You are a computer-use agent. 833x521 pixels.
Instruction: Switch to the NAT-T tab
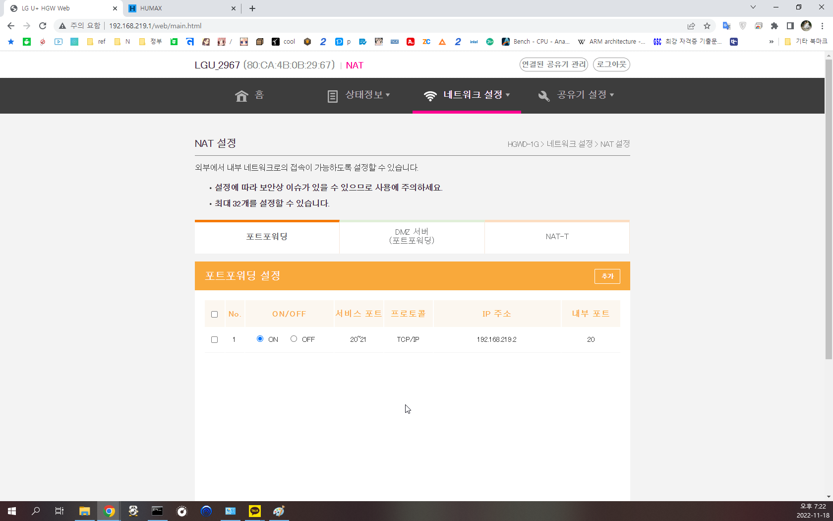(x=557, y=237)
